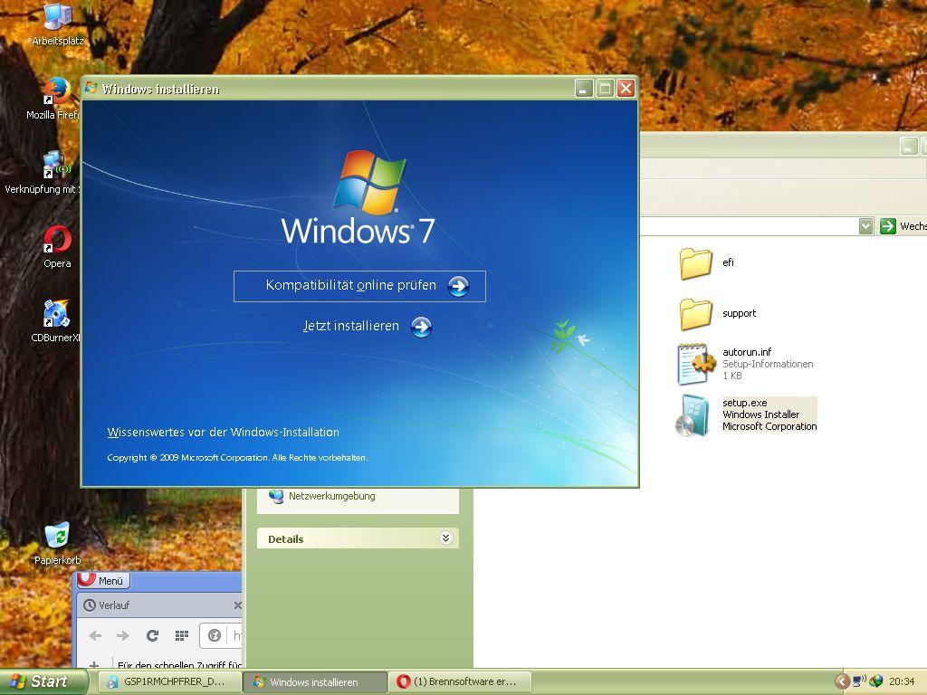Open CDBurnerXP desktop shortcut

pyautogui.click(x=57, y=314)
